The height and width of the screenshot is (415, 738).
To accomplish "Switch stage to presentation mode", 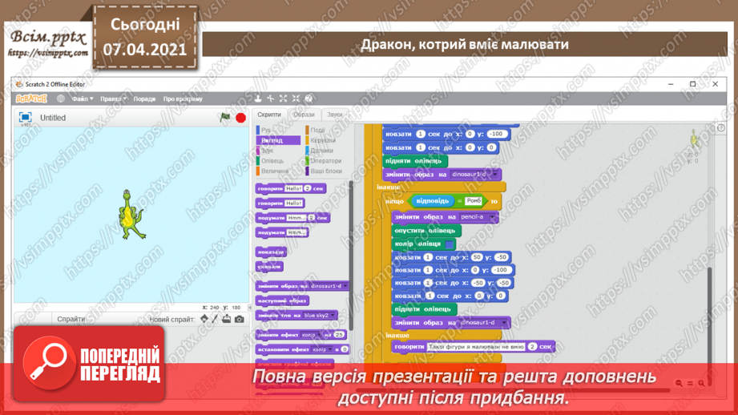I will point(25,117).
